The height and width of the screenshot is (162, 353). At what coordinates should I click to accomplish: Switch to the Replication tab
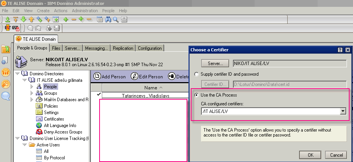click(x=123, y=48)
